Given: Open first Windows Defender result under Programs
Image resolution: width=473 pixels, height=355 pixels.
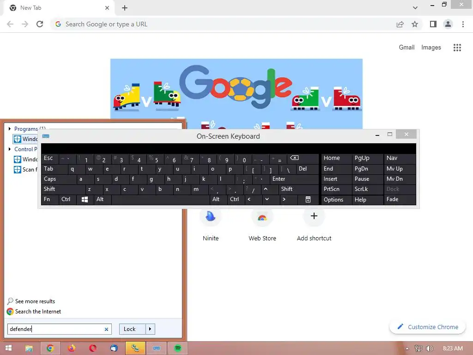Looking at the screenshot, I should (x=26, y=139).
